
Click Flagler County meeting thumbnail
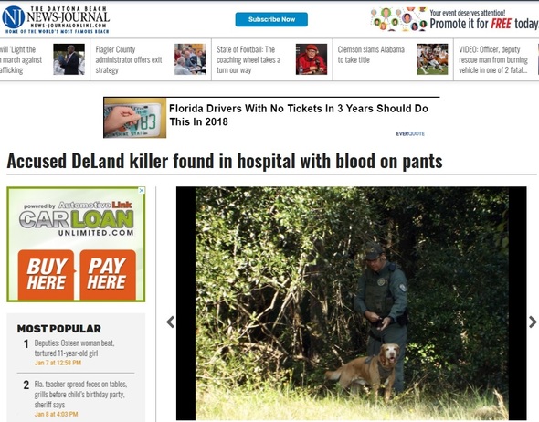[x=190, y=59]
